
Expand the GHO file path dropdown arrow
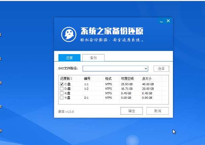(146, 69)
